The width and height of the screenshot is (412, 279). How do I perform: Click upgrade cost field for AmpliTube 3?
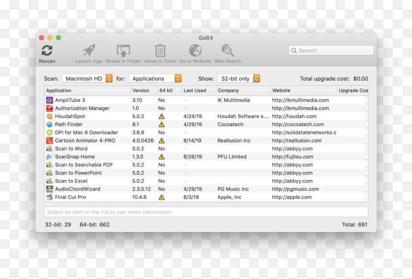[x=366, y=100]
